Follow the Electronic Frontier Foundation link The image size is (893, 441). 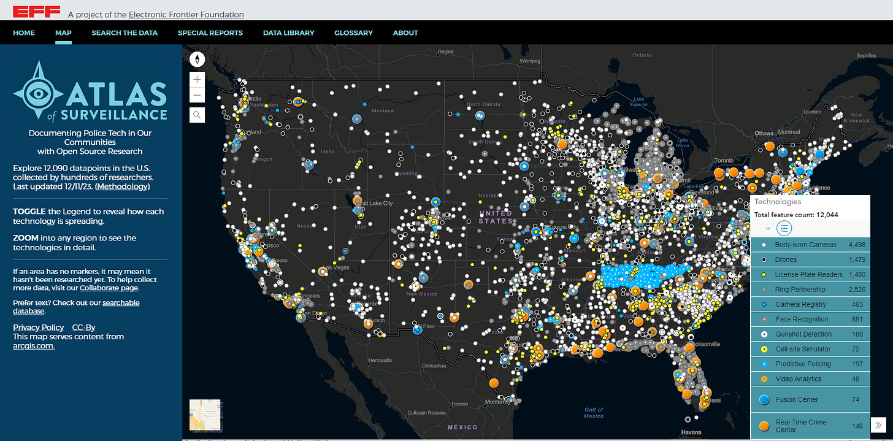tap(186, 15)
